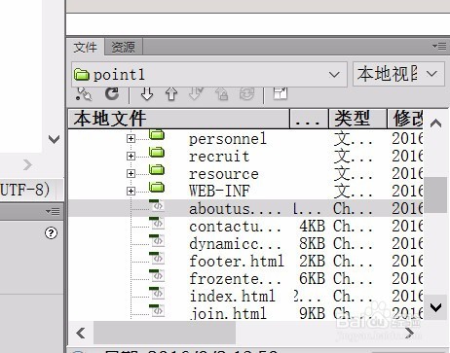The height and width of the screenshot is (353, 450).
Task: Click the index.html file icon
Action: pyautogui.click(x=157, y=293)
